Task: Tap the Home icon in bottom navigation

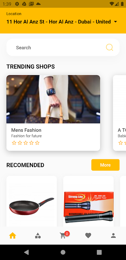Action: coord(13,235)
